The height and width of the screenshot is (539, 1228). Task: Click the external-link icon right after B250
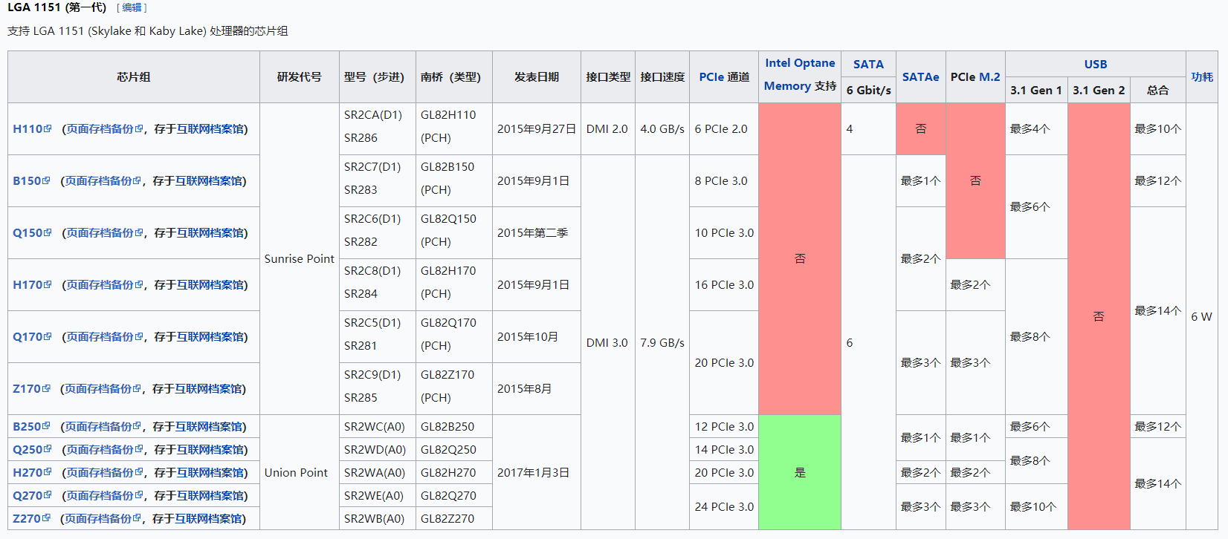(x=46, y=426)
